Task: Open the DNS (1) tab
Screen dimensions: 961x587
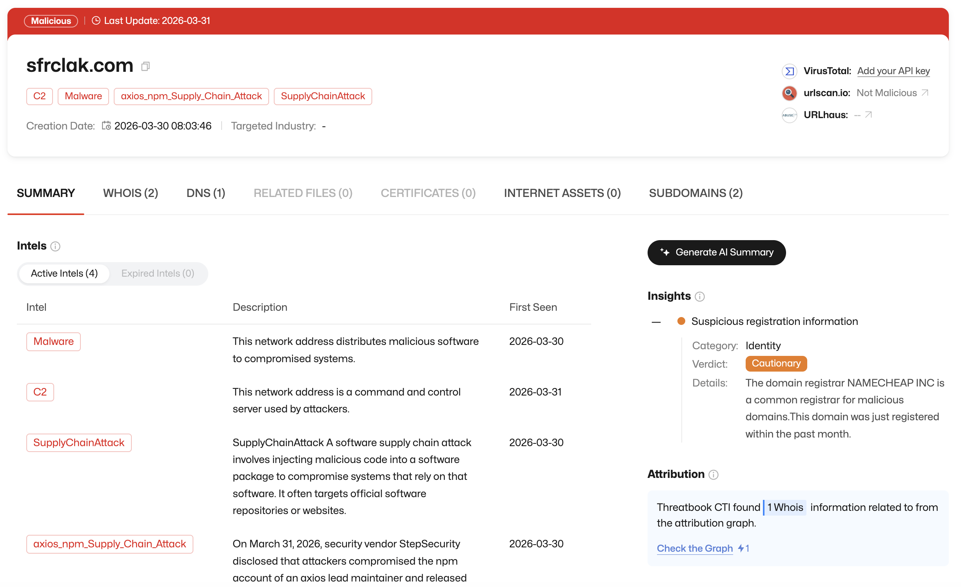Action: click(206, 193)
